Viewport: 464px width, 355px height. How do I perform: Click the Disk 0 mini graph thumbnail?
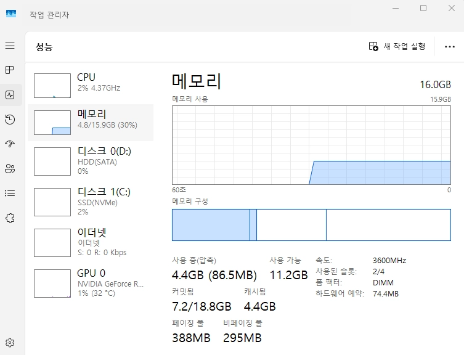click(x=52, y=161)
